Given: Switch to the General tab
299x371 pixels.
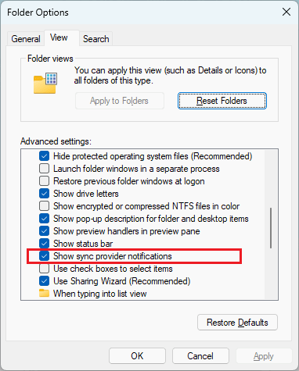Looking at the screenshot, I should 26,39.
